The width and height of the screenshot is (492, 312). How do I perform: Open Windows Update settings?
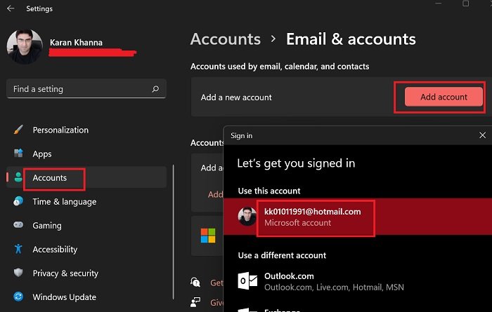[x=65, y=297]
